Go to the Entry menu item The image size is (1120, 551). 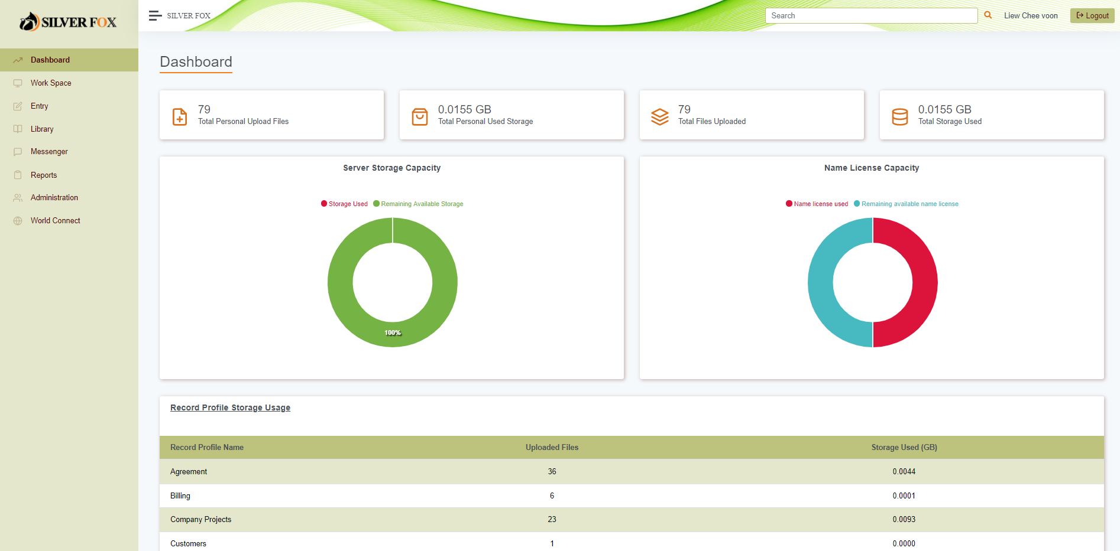69,106
